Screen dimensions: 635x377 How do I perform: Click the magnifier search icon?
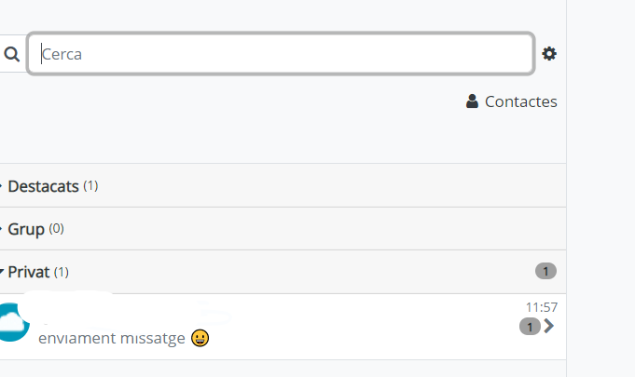click(x=12, y=54)
